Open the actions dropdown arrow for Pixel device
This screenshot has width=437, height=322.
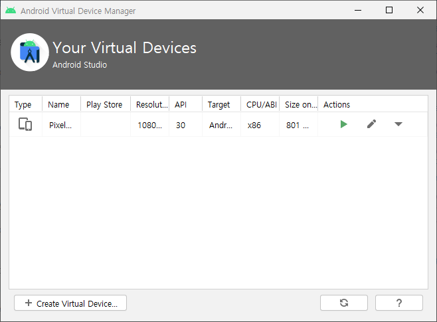tap(398, 124)
